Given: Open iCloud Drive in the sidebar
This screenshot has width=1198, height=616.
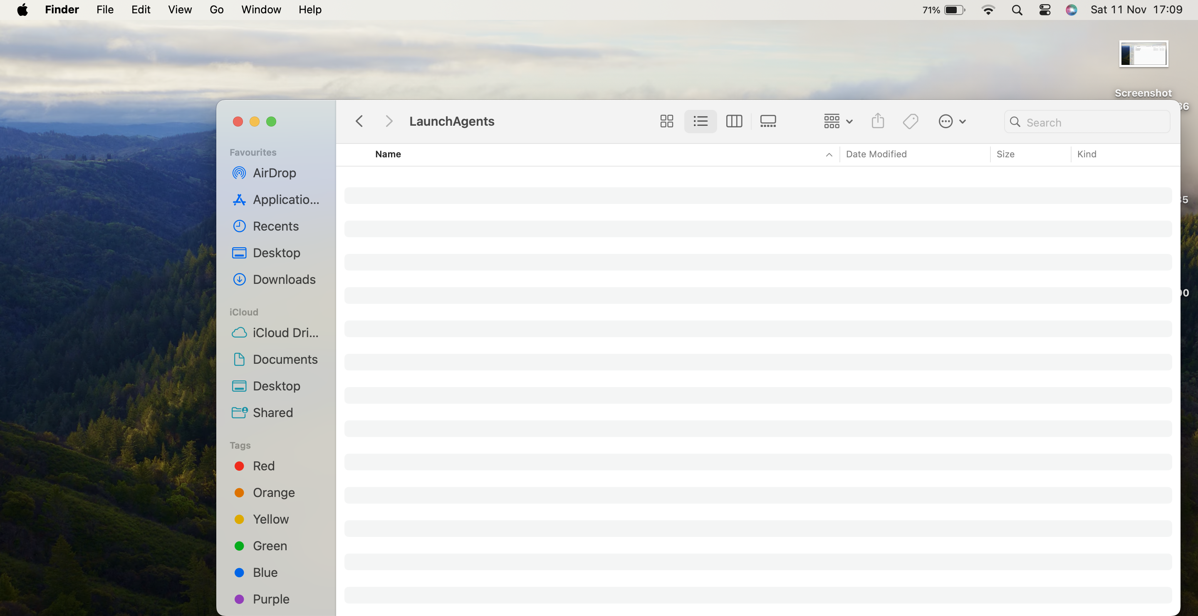Looking at the screenshot, I should tap(285, 333).
